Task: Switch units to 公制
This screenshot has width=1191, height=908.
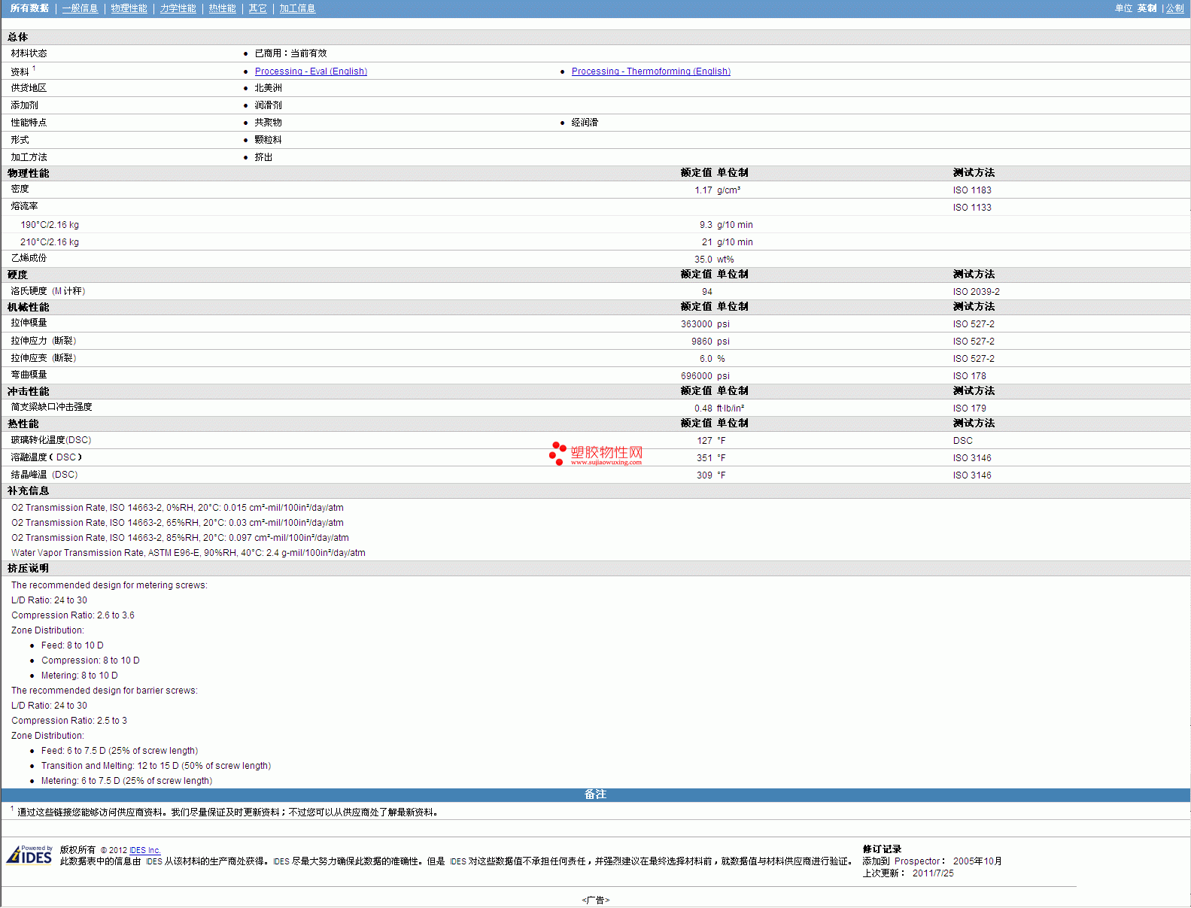Action: tap(1174, 8)
